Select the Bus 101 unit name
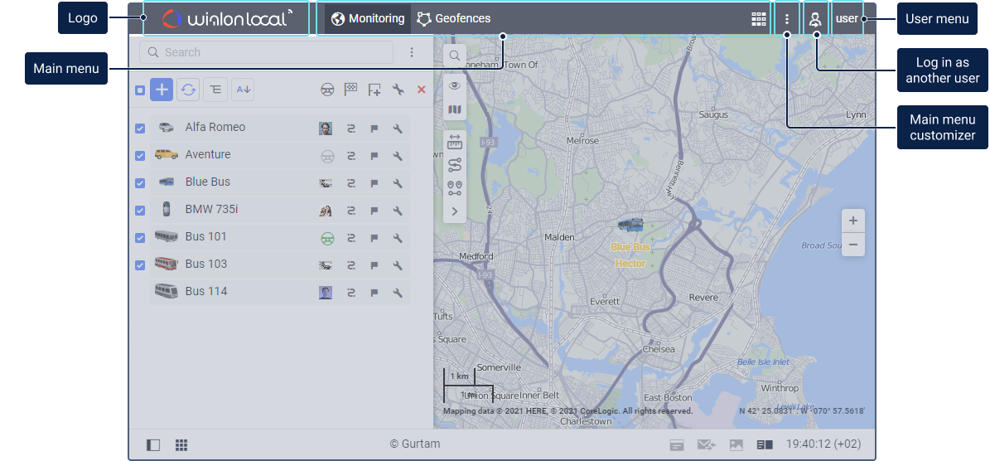 click(x=205, y=236)
